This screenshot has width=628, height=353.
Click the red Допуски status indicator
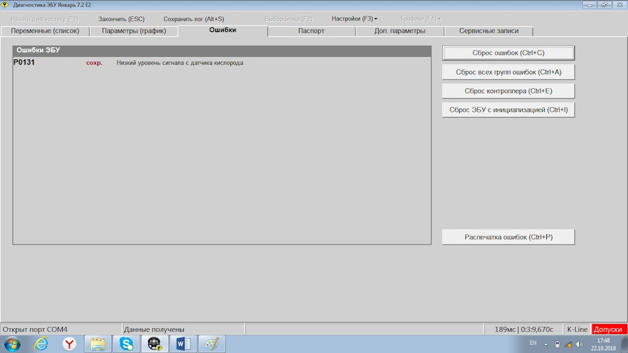[609, 329]
